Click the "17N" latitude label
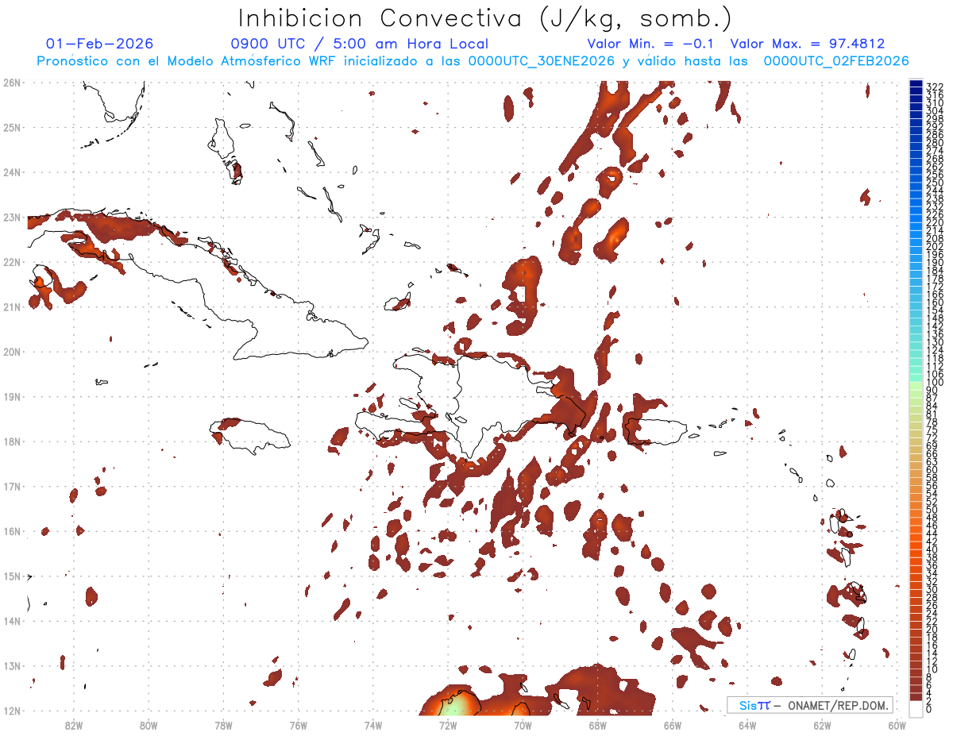 click(12, 486)
